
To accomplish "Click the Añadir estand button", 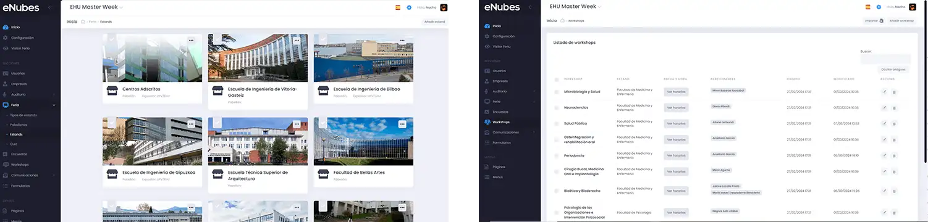I will click(x=434, y=22).
